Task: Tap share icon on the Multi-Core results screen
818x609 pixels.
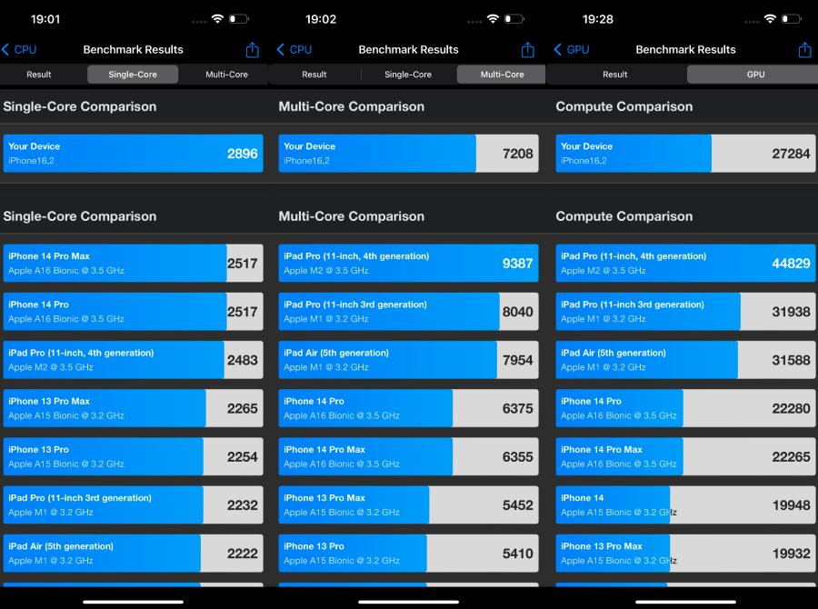Action: (x=528, y=50)
